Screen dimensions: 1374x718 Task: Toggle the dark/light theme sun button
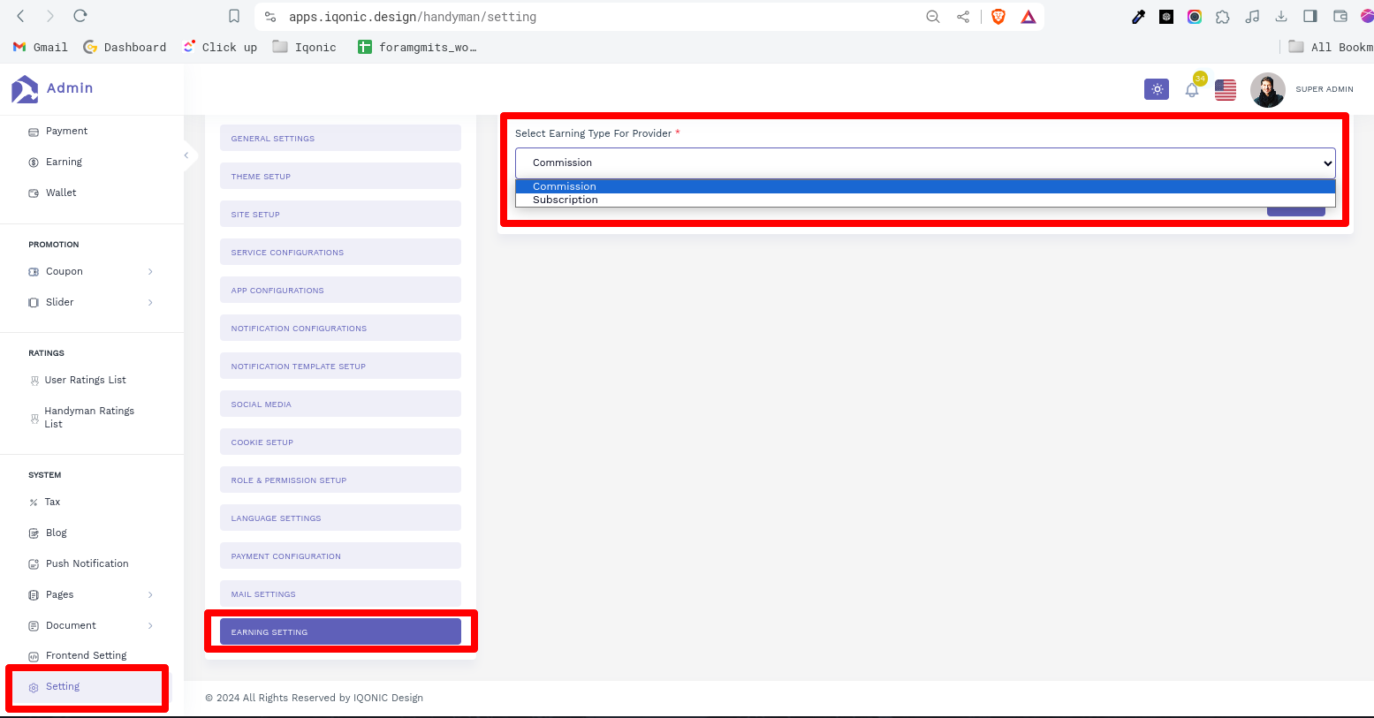tap(1157, 89)
